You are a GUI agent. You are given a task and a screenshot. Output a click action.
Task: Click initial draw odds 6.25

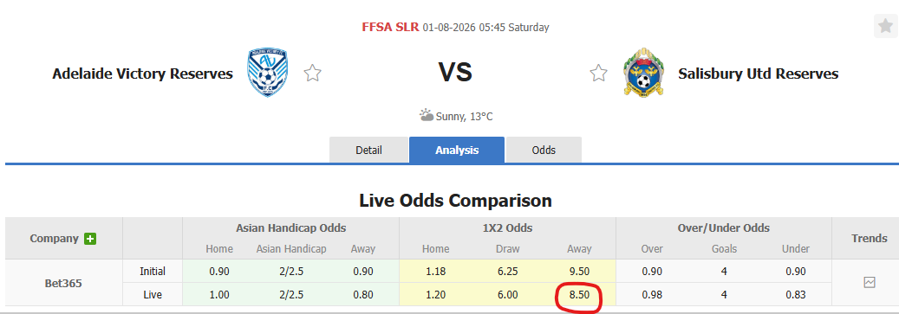click(507, 271)
